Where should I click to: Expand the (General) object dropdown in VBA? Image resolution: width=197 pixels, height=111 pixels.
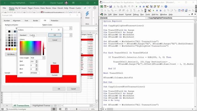(146, 18)
